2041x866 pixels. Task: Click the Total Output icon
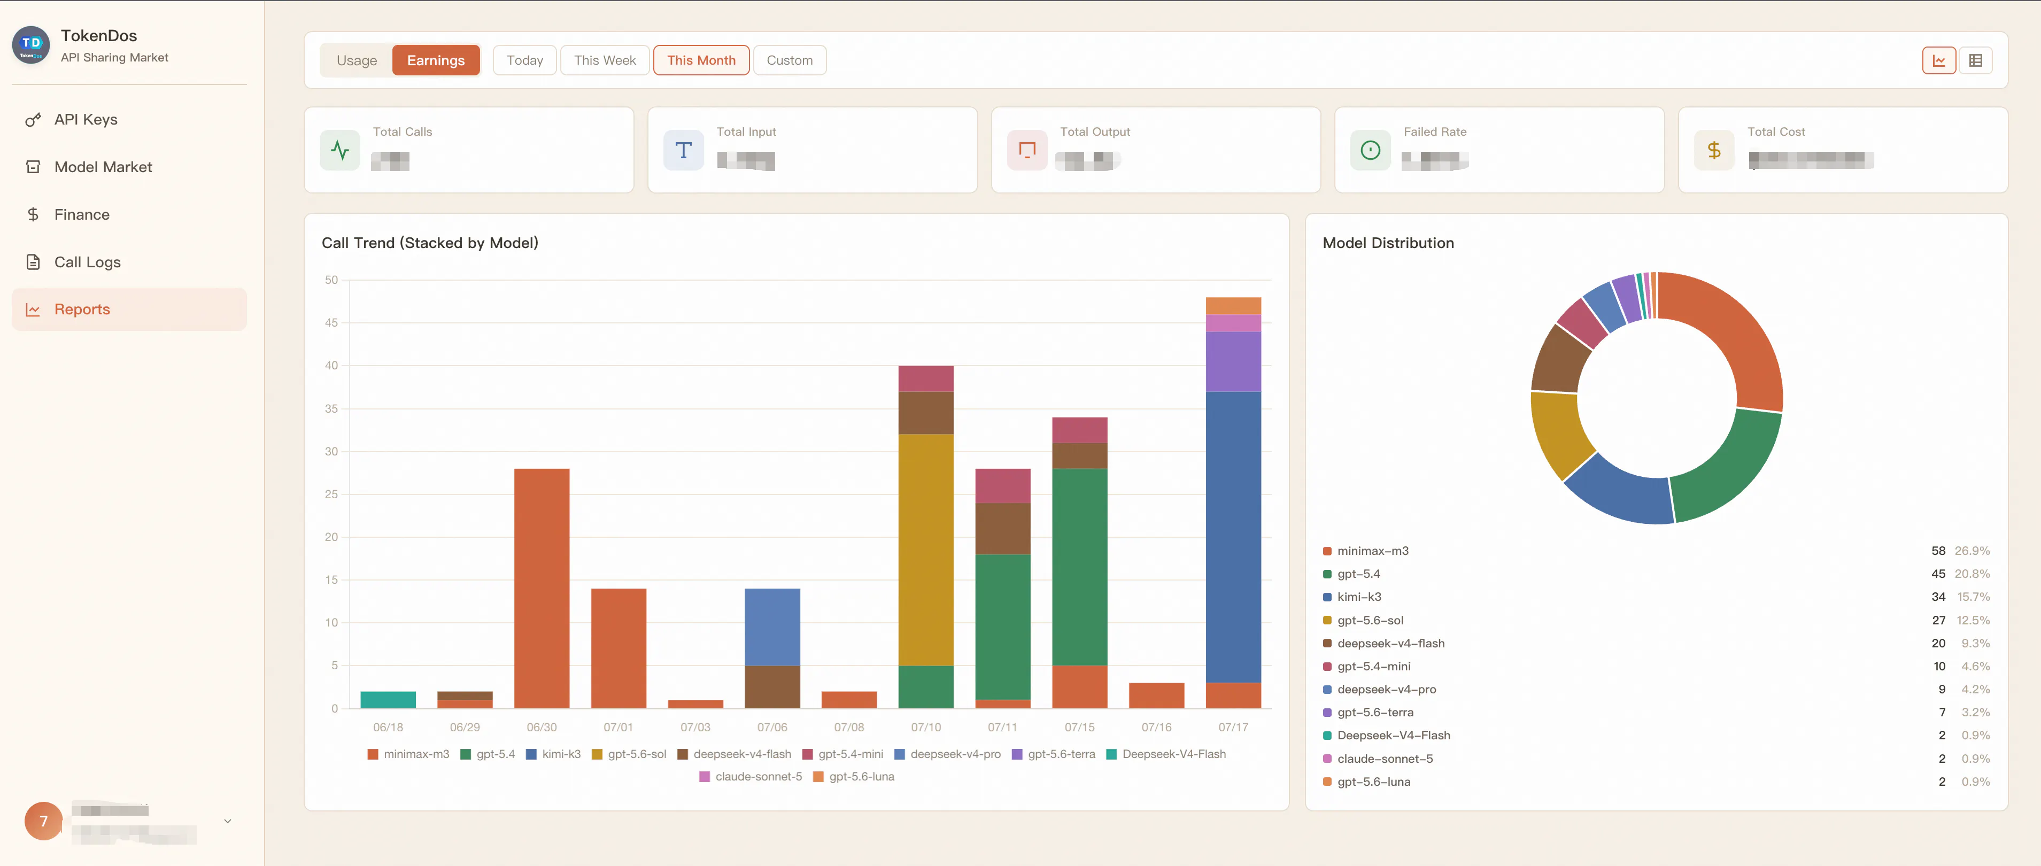[x=1027, y=150]
